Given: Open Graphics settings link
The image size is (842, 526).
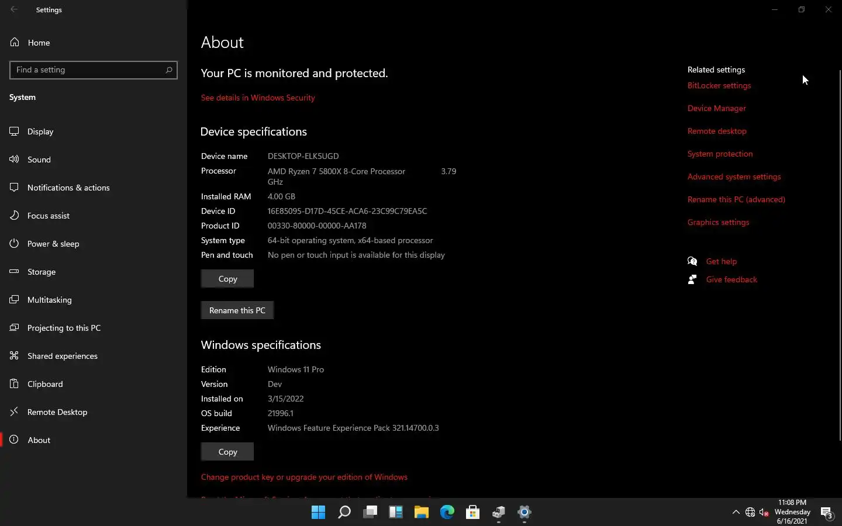Looking at the screenshot, I should [x=718, y=222].
